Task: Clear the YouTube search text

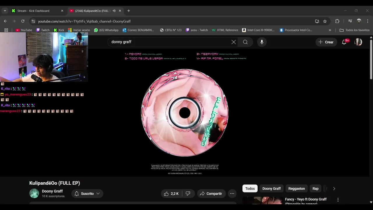Action: [x=234, y=42]
